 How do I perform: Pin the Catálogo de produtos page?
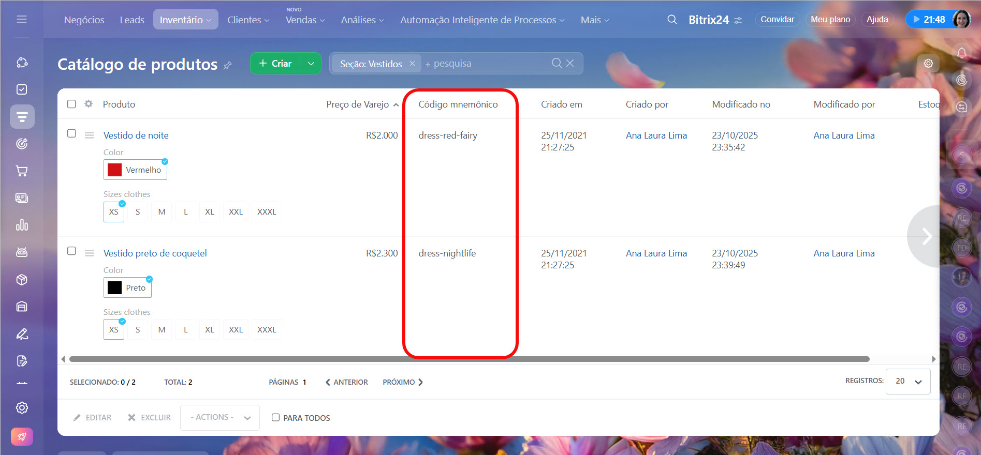(228, 65)
